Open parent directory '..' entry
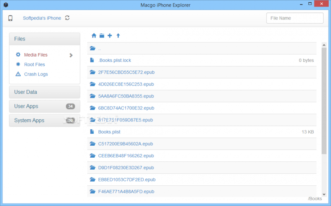331x206 pixels. (99, 49)
